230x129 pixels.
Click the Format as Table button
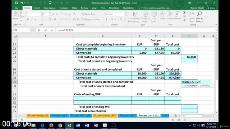(x=145, y=17)
